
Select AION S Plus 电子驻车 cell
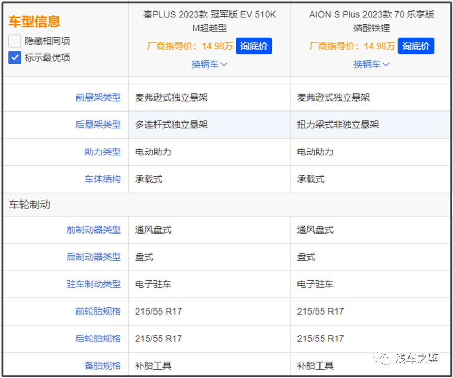click(x=371, y=284)
